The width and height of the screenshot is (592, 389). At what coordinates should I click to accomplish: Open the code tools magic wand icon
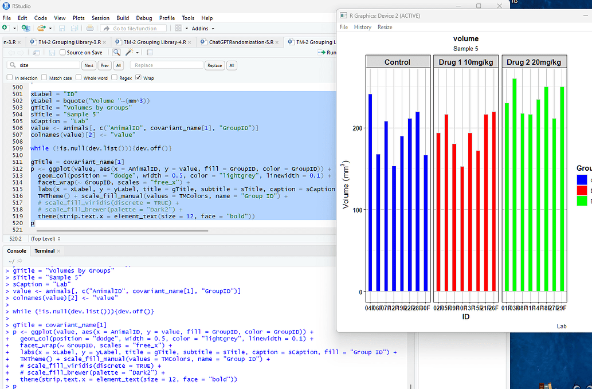[130, 52]
